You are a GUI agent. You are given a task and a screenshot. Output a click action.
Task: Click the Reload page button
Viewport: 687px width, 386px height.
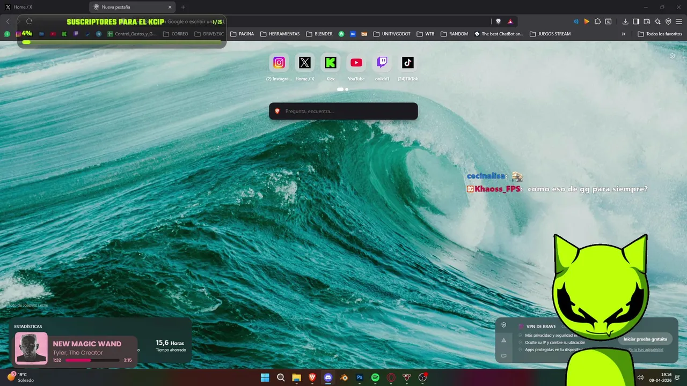29,21
